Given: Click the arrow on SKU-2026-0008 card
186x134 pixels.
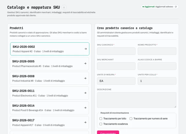Looking at the screenshot, I should (x=85, y=78).
